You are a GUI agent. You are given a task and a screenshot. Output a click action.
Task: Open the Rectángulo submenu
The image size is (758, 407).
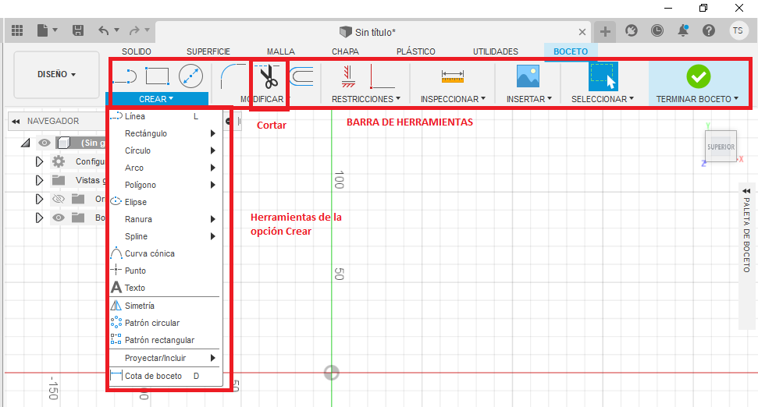(165, 133)
